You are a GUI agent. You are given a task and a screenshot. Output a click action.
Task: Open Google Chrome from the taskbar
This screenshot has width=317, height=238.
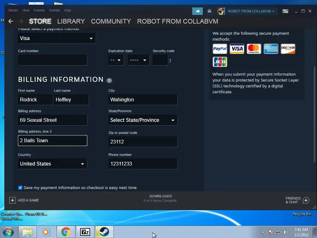pos(66,232)
